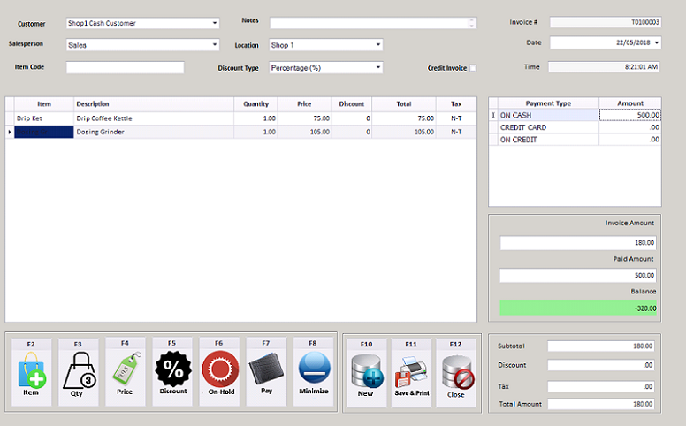The width and height of the screenshot is (686, 426).
Task: Tick the Credit Invoice checkbox
Action: click(x=473, y=68)
